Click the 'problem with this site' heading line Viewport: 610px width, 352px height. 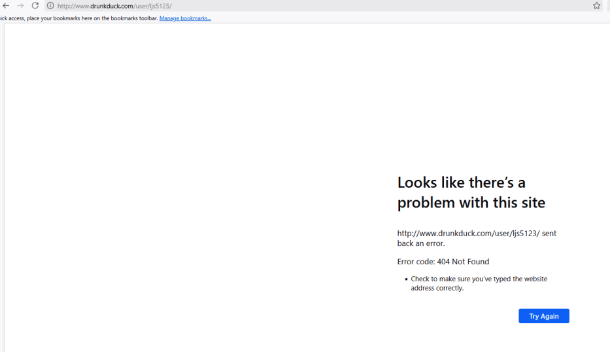[x=471, y=203]
